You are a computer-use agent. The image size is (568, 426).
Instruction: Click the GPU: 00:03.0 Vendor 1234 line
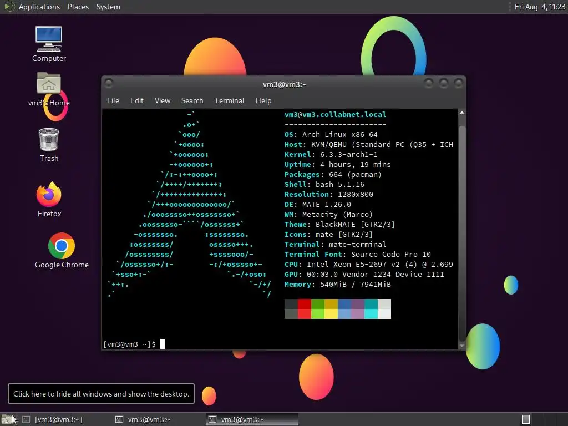pyautogui.click(x=364, y=274)
